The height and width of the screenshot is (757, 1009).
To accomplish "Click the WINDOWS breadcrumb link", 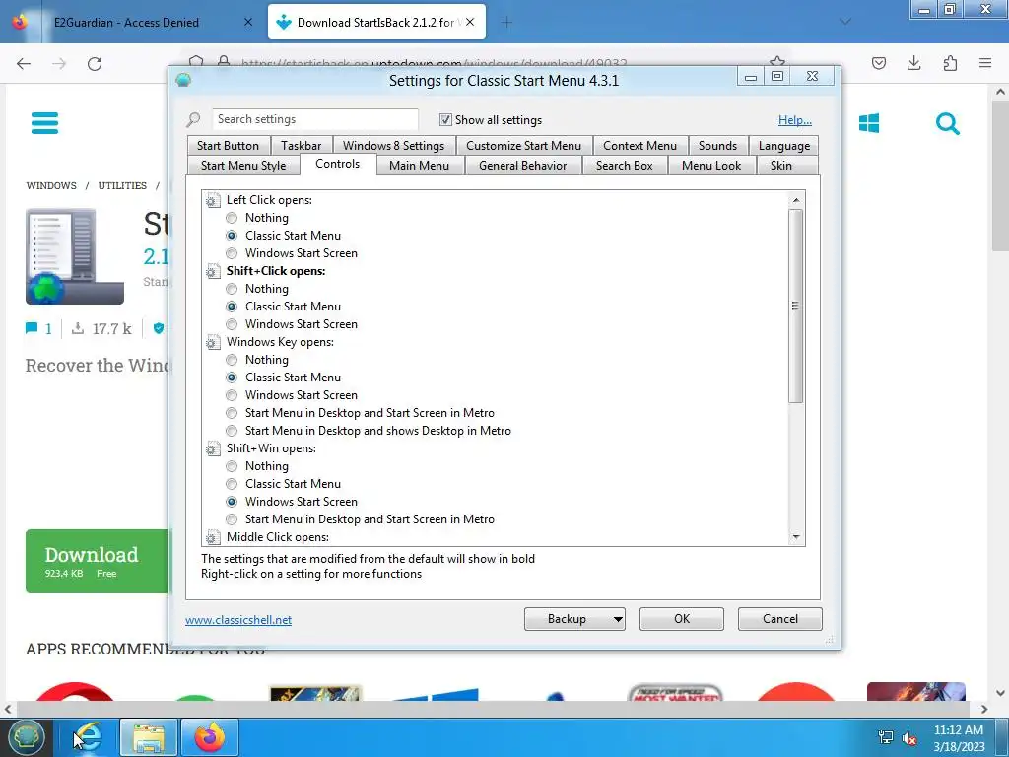I will click(x=51, y=185).
